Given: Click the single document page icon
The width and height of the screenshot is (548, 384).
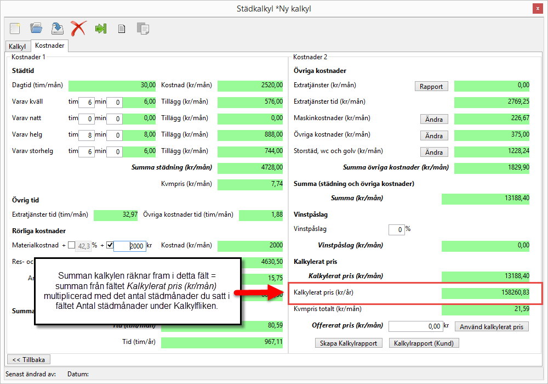Looking at the screenshot, I should pyautogui.click(x=122, y=29).
